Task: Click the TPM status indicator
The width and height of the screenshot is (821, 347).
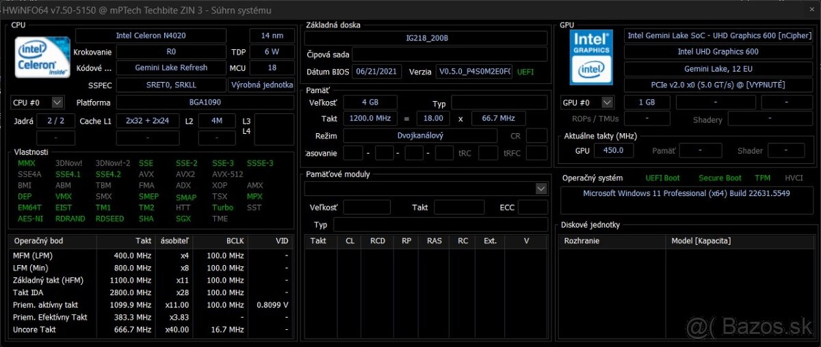Action: click(762, 178)
